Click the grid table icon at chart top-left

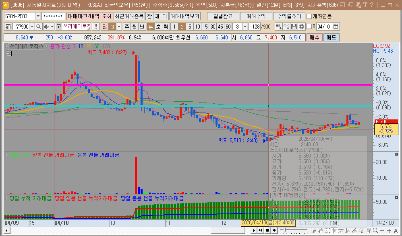pos(9,53)
